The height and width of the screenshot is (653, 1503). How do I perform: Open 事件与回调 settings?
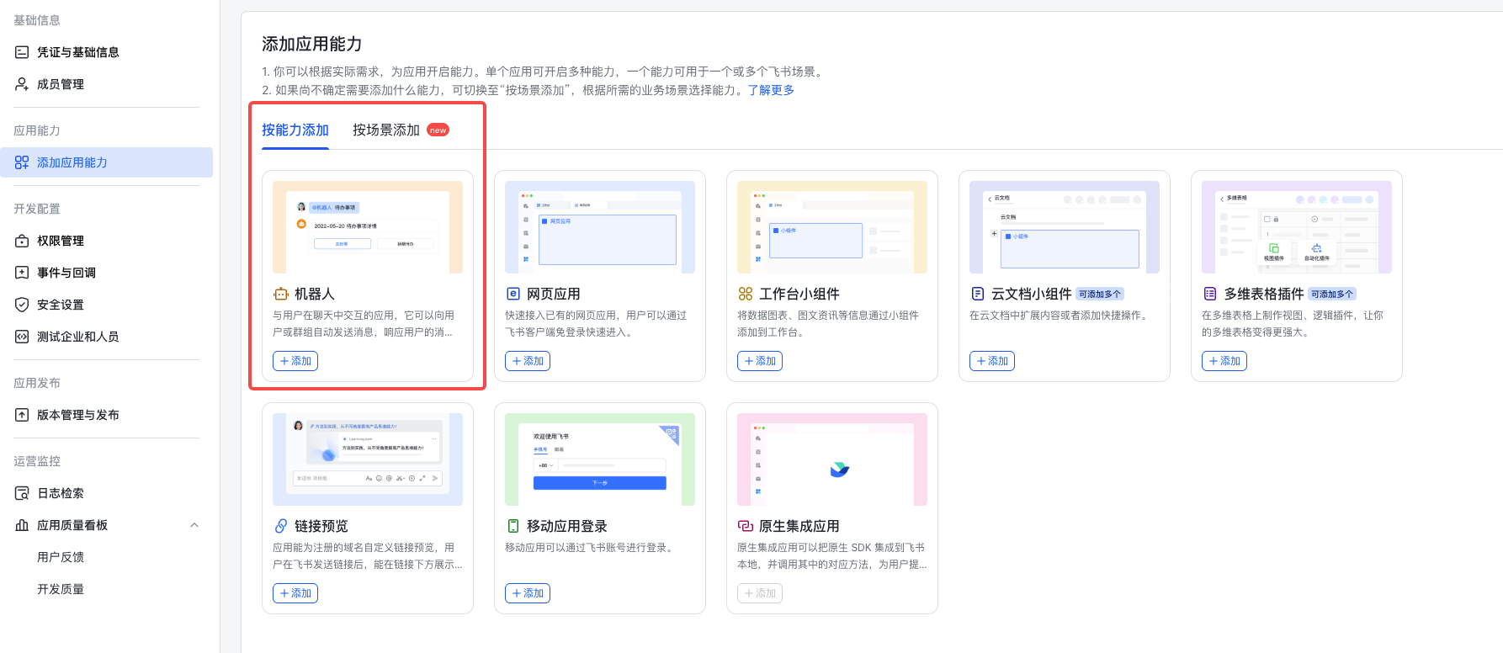point(66,273)
